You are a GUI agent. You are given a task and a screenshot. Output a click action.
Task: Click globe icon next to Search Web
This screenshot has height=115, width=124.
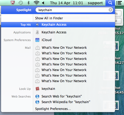[37, 96]
